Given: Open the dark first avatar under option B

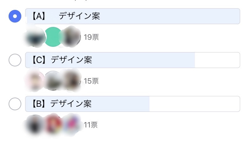Looking at the screenshot, I should (35, 124).
